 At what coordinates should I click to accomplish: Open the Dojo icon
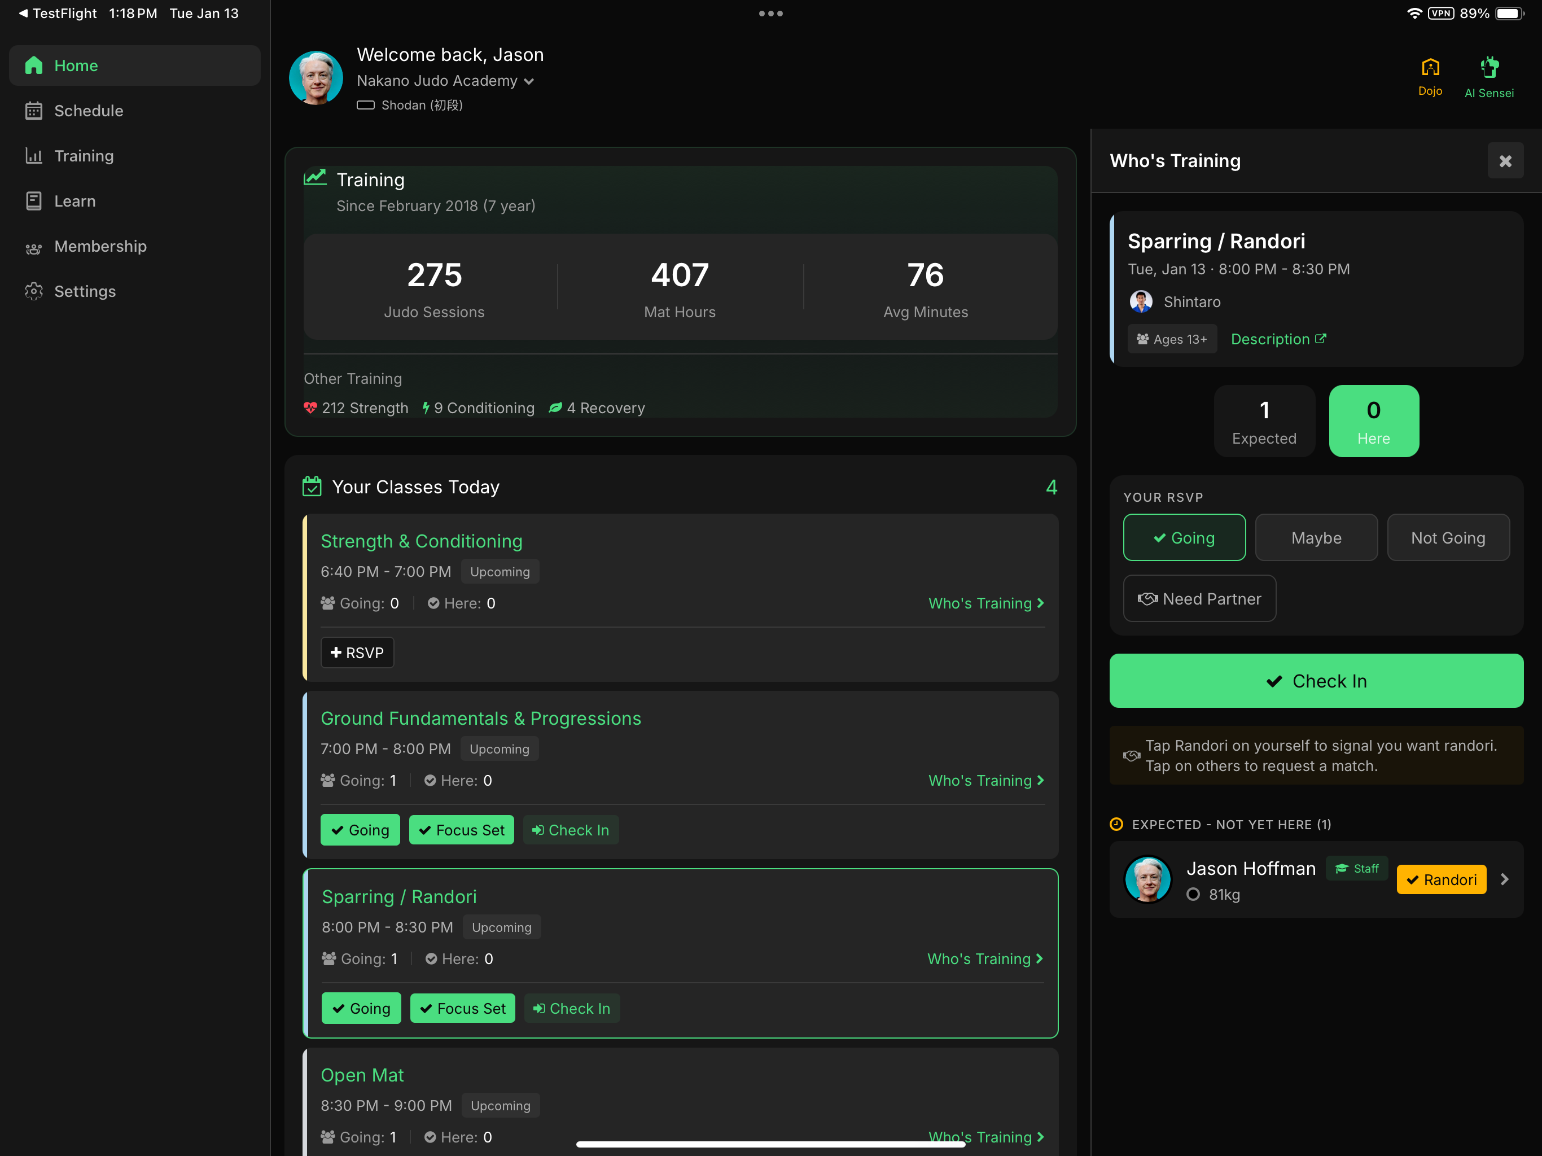[x=1430, y=77]
